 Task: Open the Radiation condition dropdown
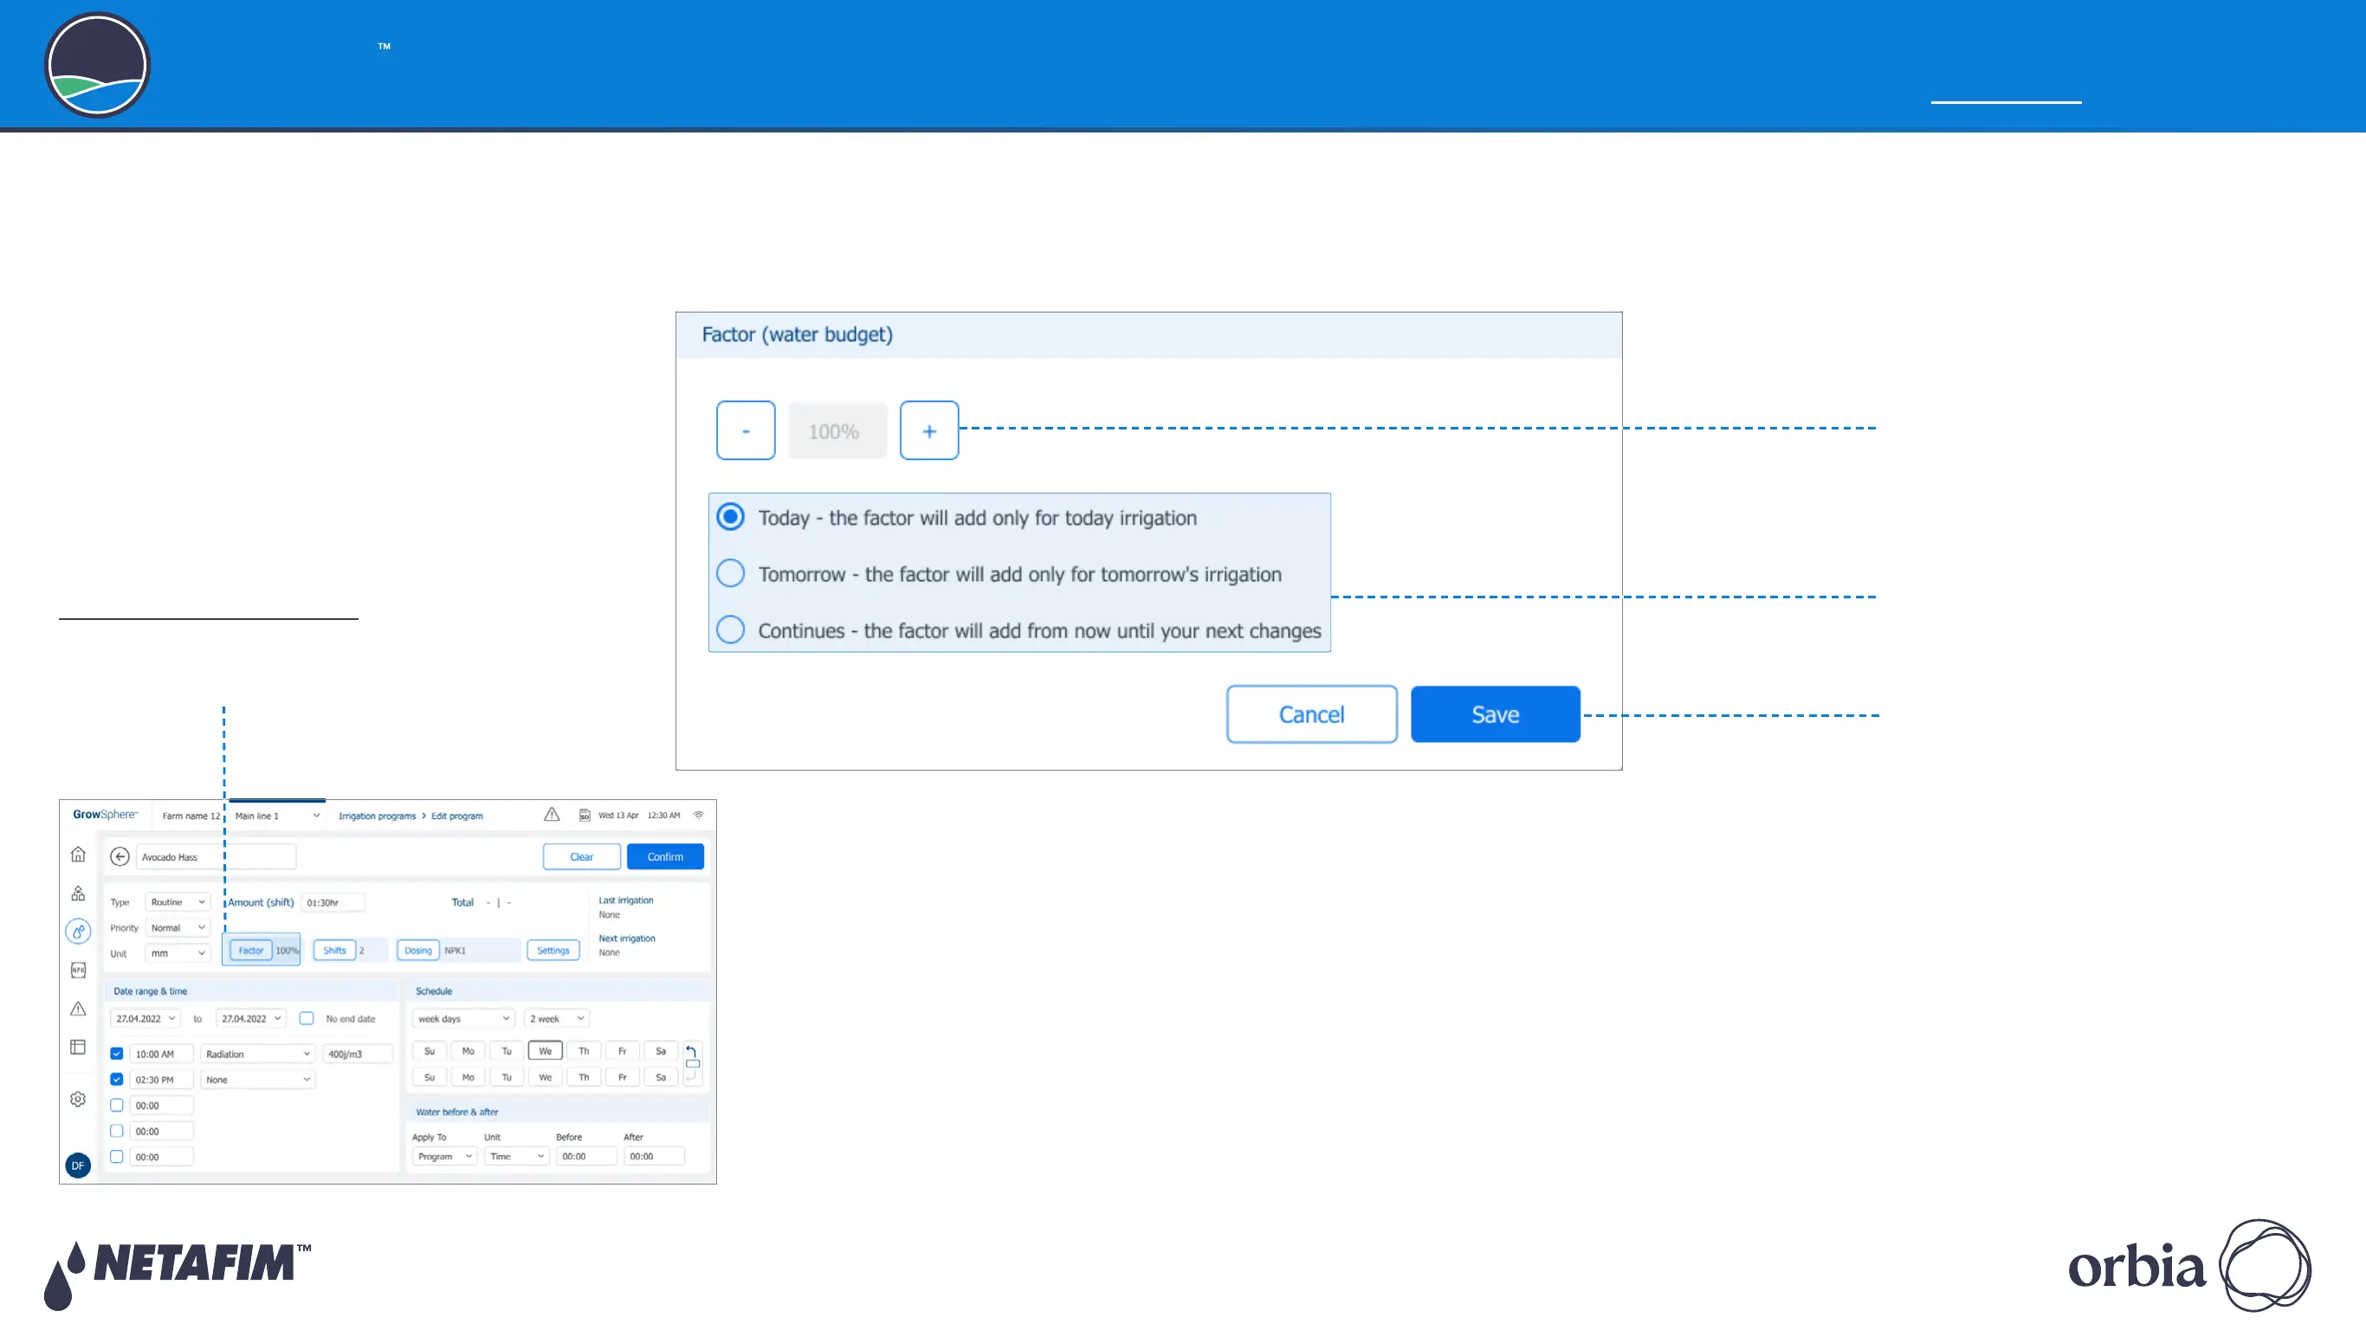[x=258, y=1055]
